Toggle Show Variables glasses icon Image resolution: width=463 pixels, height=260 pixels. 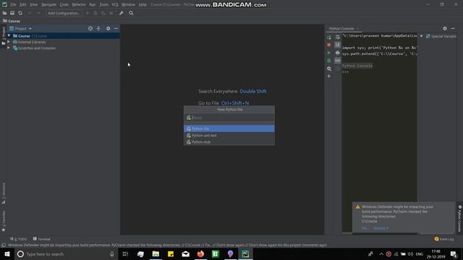click(338, 61)
